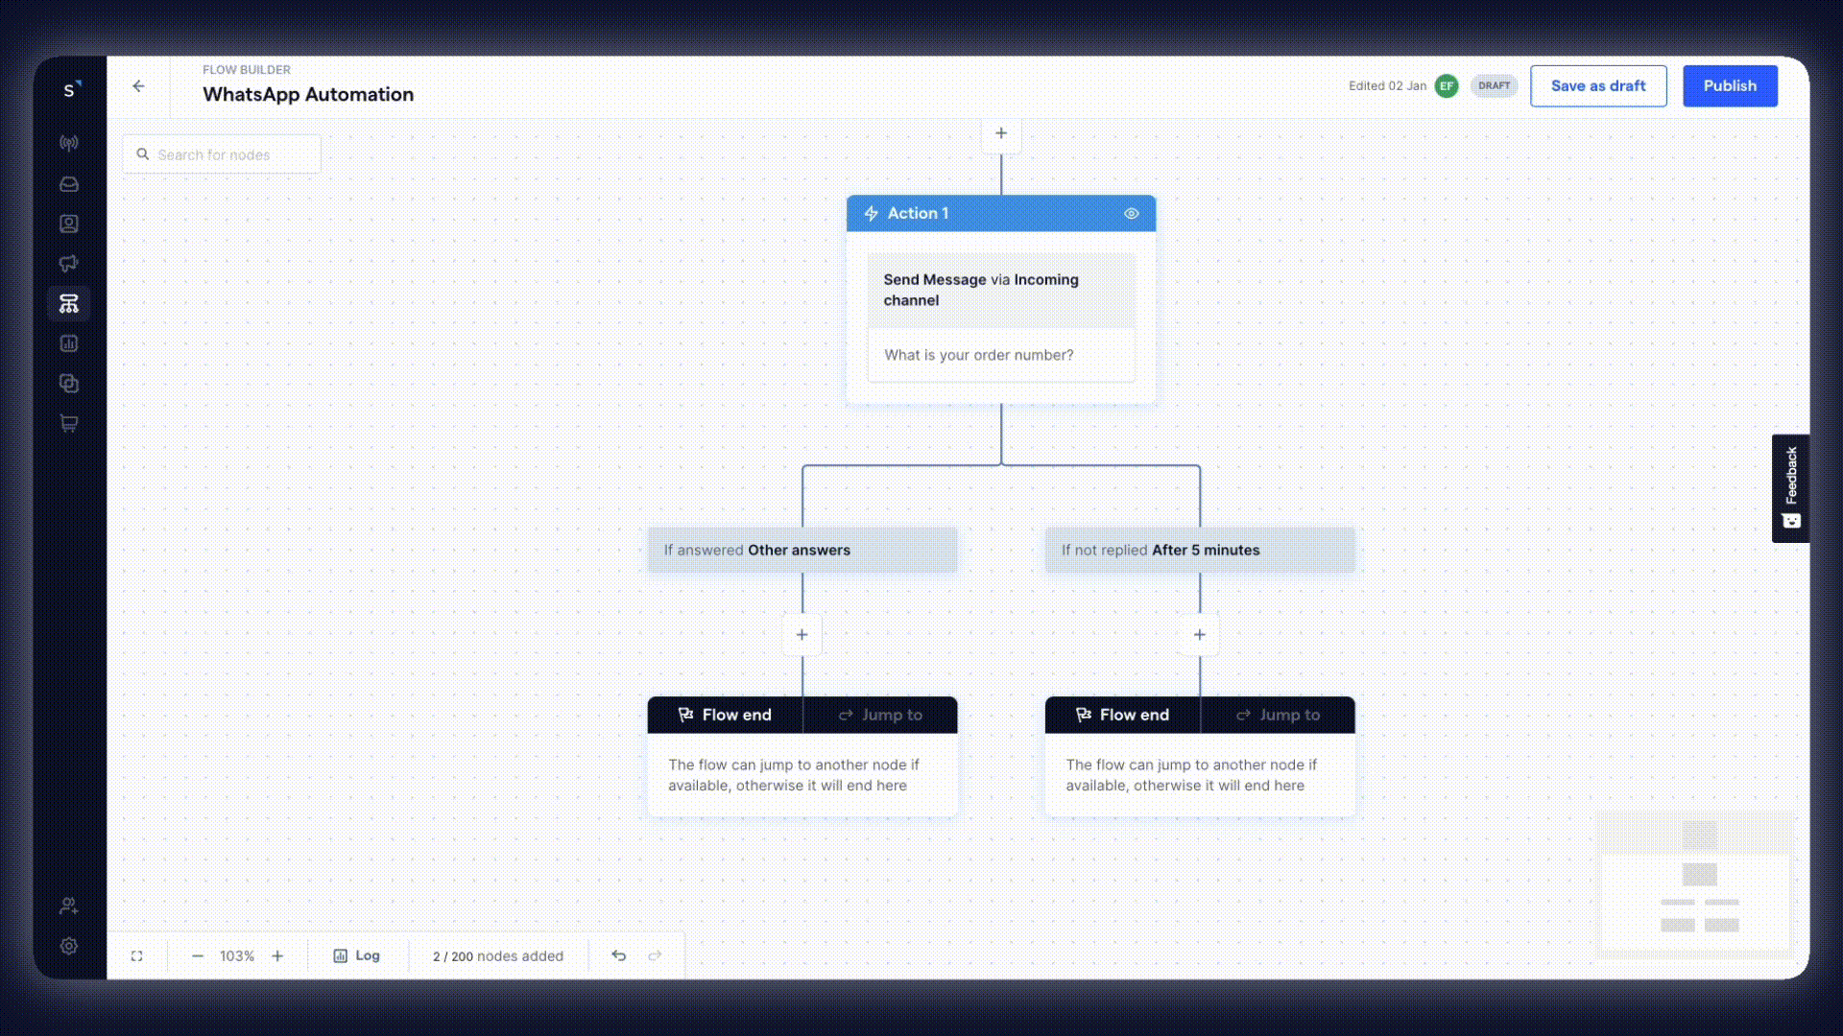Open the Contacts icon in the sidebar
The height and width of the screenshot is (1036, 1843).
click(x=68, y=224)
